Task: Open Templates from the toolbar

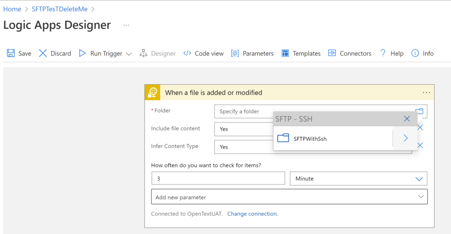Action: pyautogui.click(x=307, y=54)
